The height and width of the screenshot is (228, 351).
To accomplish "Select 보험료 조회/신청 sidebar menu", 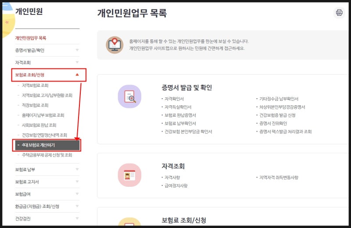I will (x=30, y=75).
